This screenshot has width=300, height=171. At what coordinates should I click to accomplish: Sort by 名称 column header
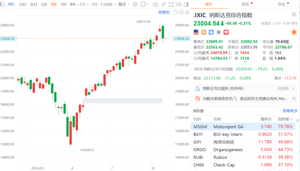click(217, 119)
